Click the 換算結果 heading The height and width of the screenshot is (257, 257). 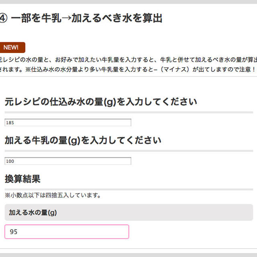pos(22,179)
